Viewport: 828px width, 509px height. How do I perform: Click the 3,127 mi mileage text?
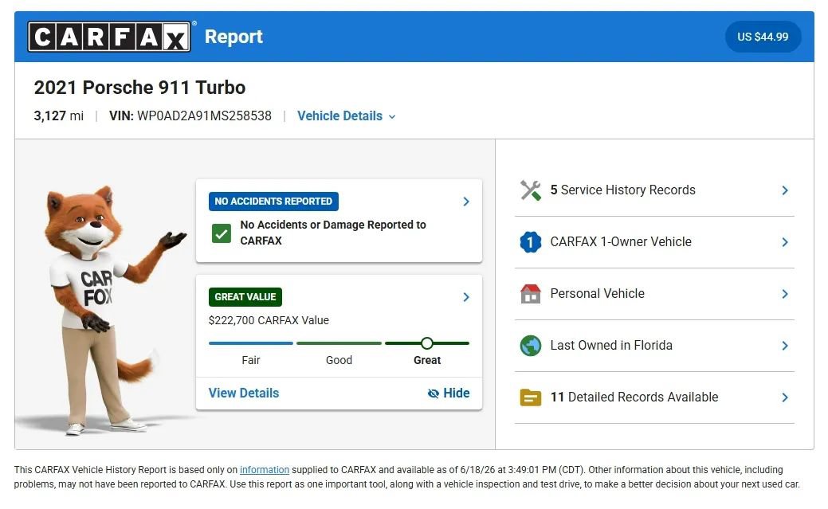click(x=59, y=116)
